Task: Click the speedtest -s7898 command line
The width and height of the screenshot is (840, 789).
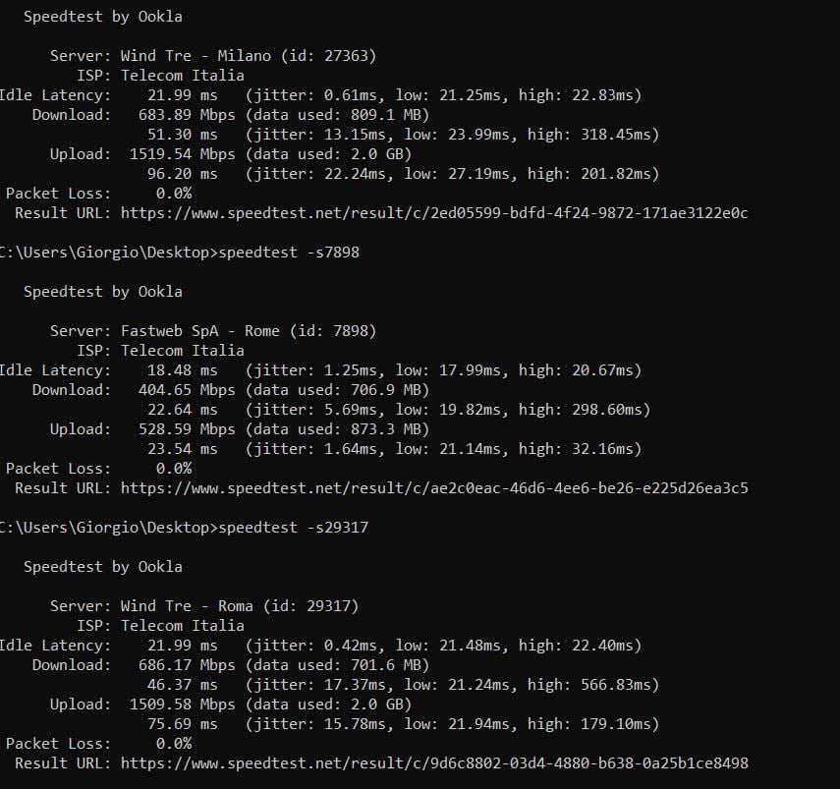Action: pos(180,253)
